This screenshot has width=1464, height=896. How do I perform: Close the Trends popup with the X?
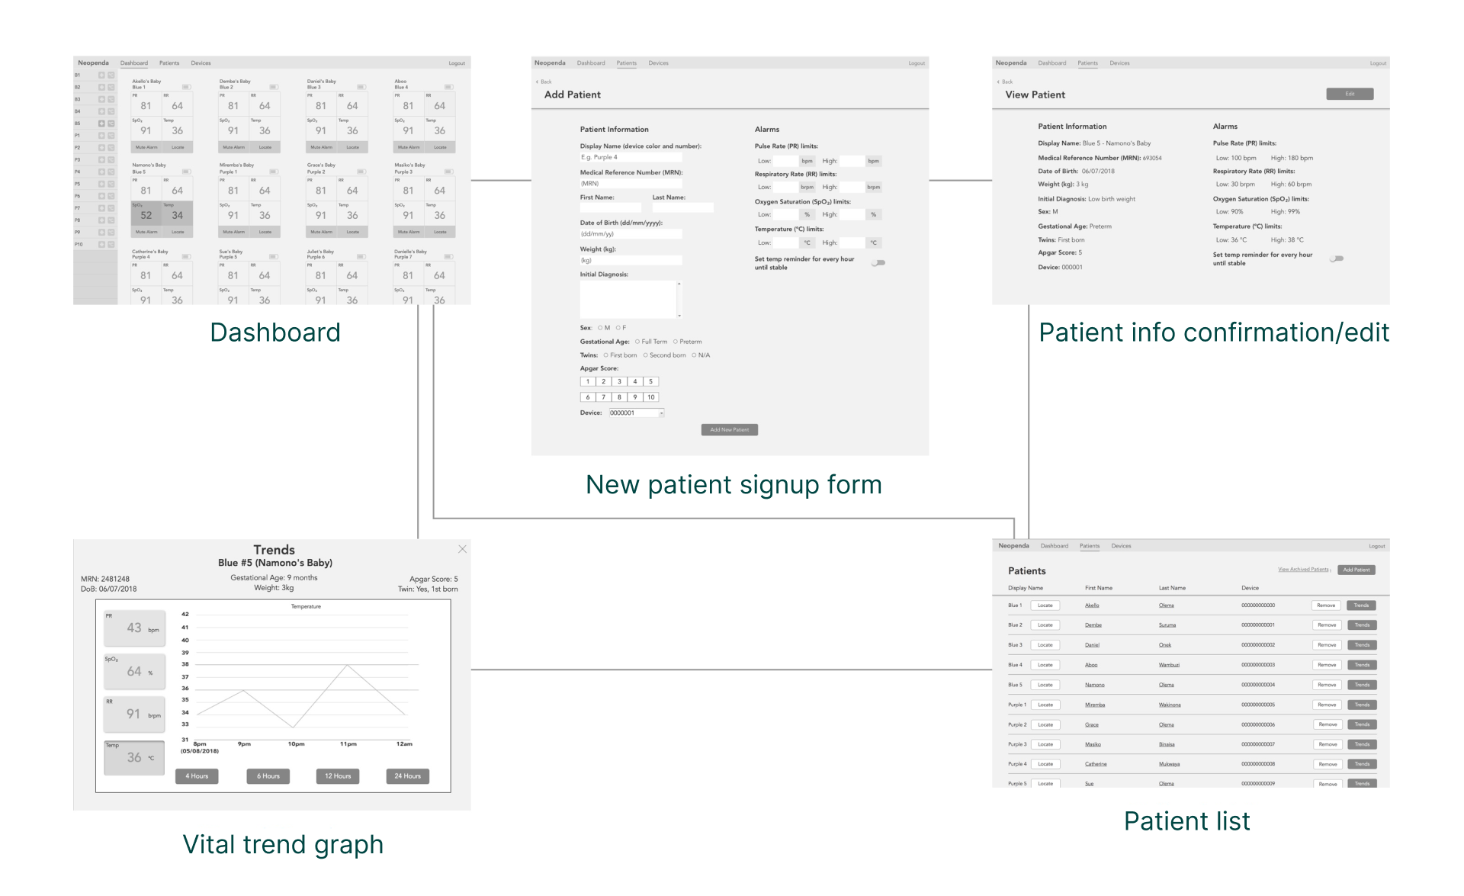tap(462, 549)
